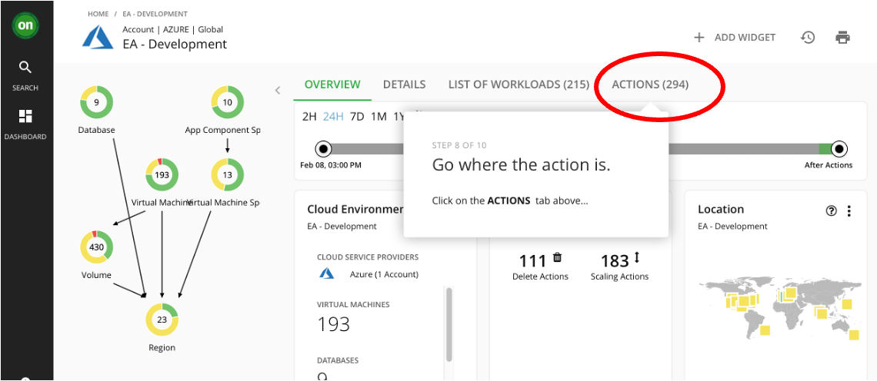Click the Cloud Environment widget scrollbar
The image size is (877, 381).
tap(449, 324)
